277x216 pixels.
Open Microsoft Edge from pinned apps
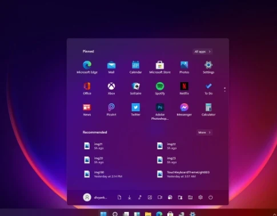pos(87,67)
